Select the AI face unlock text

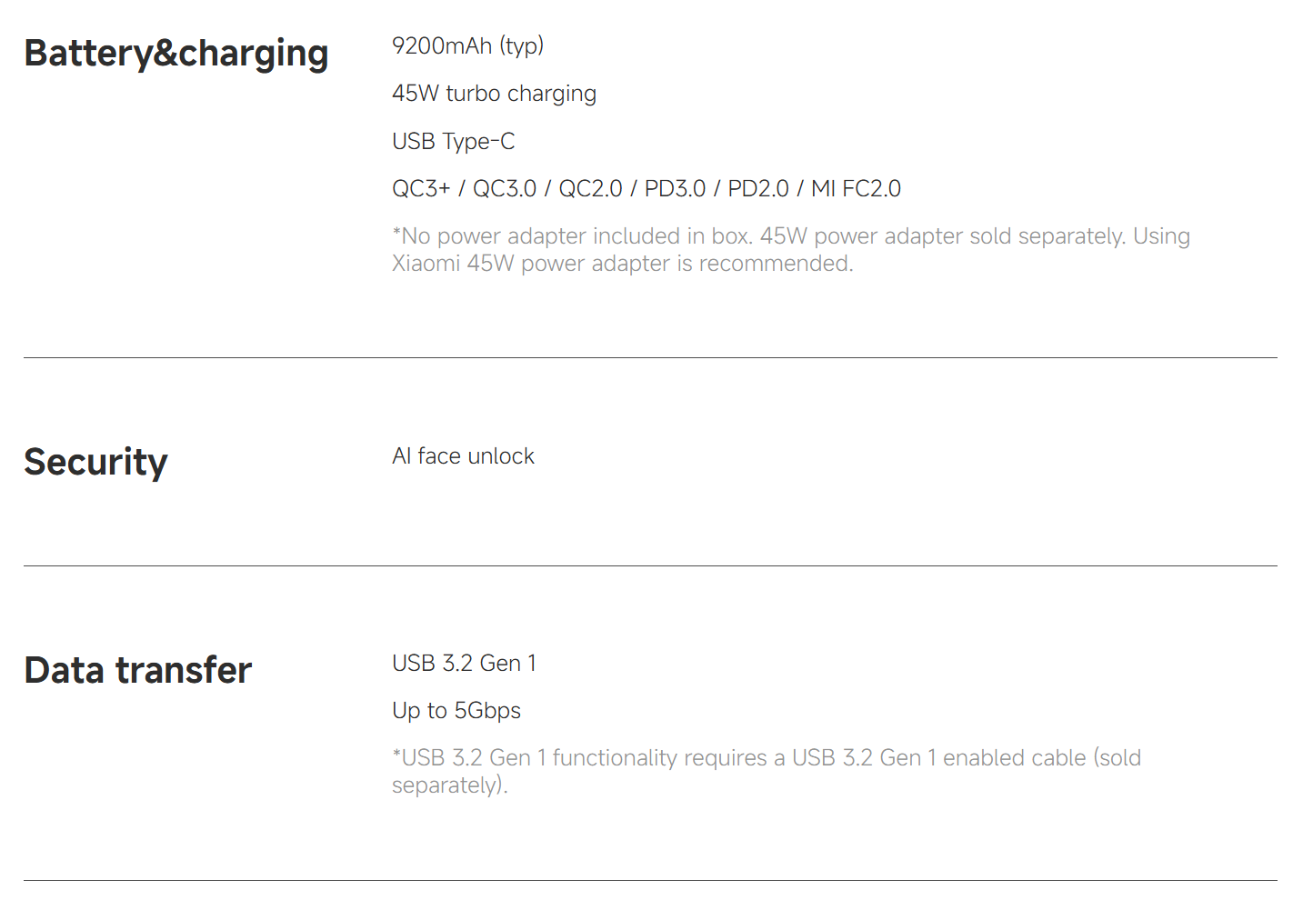point(463,456)
